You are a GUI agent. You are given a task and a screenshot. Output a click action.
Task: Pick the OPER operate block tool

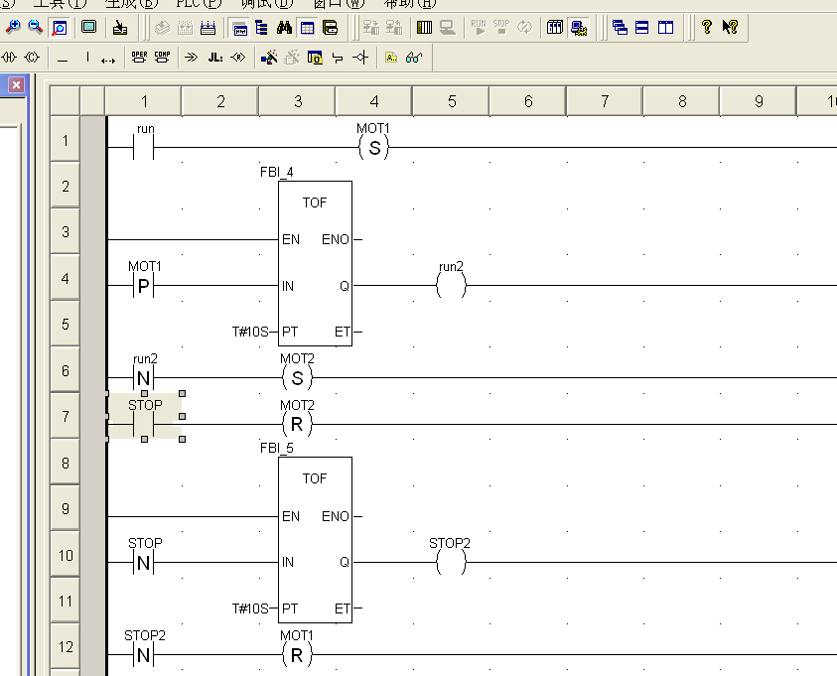click(139, 58)
